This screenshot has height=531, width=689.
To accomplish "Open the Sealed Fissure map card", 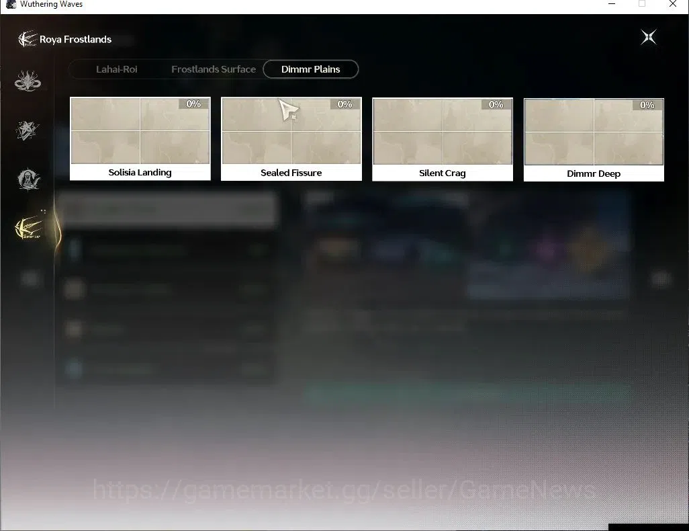I will click(291, 139).
